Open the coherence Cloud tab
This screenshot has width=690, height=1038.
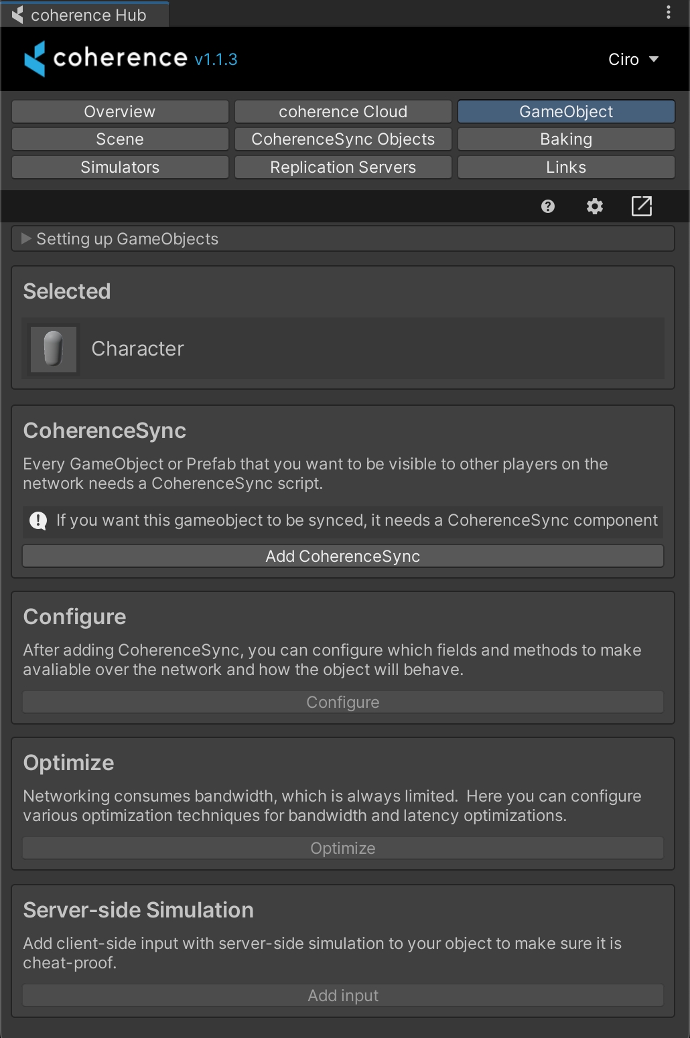tap(343, 112)
